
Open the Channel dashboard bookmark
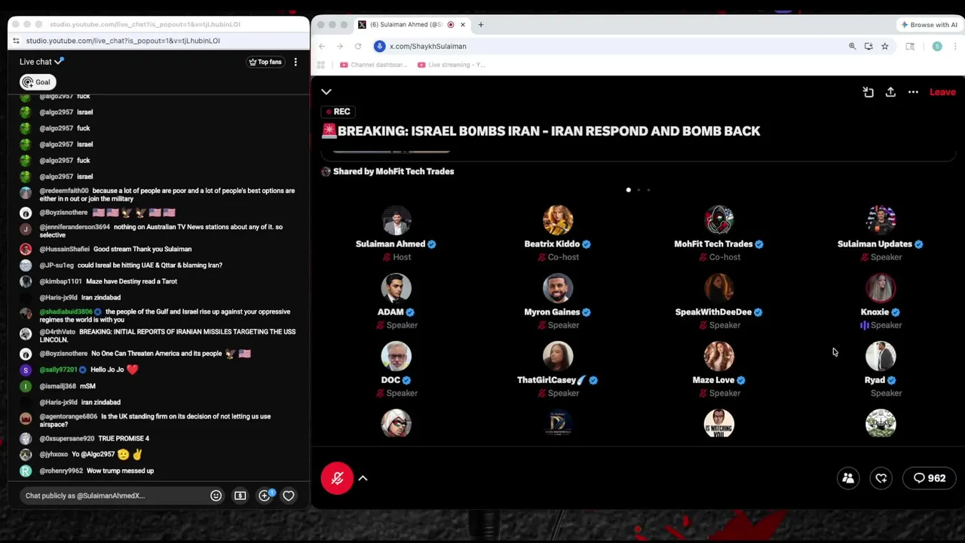point(374,65)
